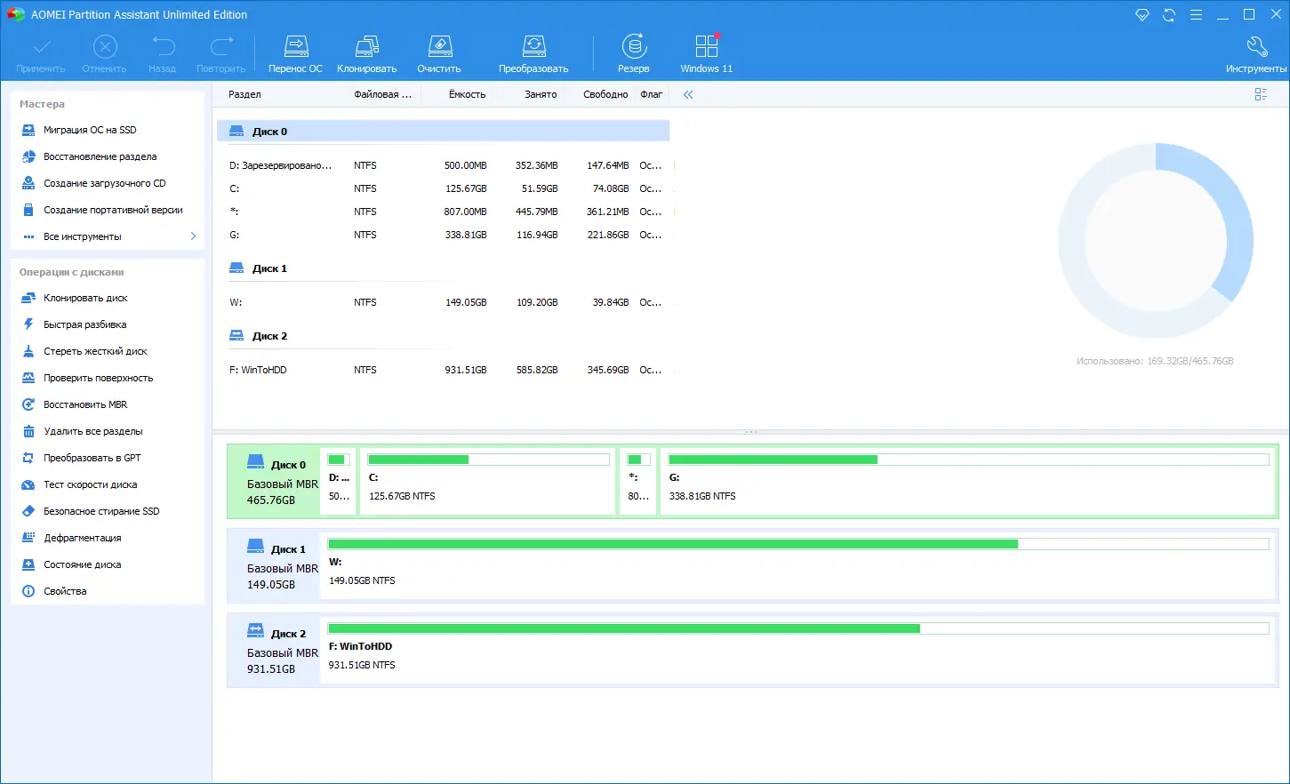Expand Все инструменты with the arrow

[193, 236]
